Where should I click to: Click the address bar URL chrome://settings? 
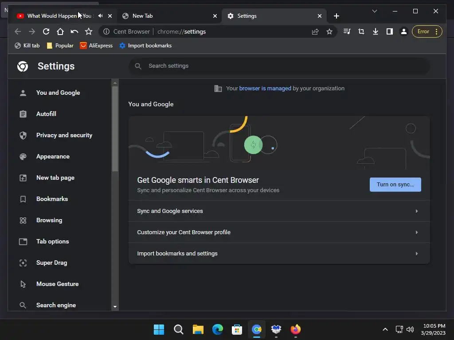point(181,31)
